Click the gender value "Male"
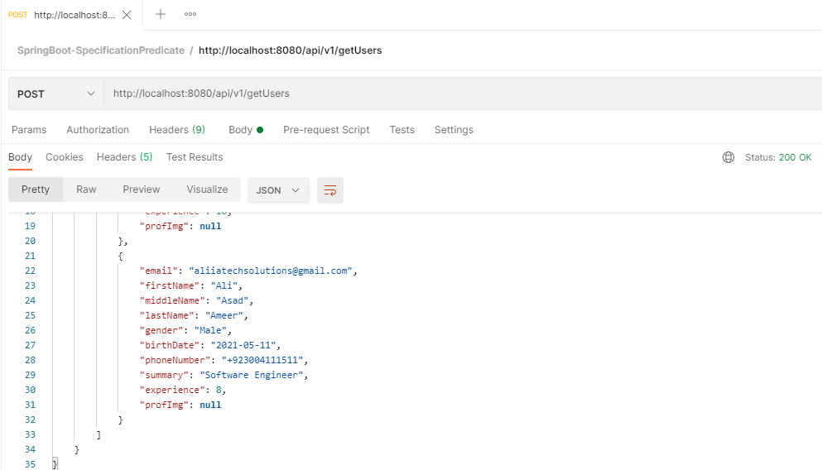The height and width of the screenshot is (470, 822). 210,331
